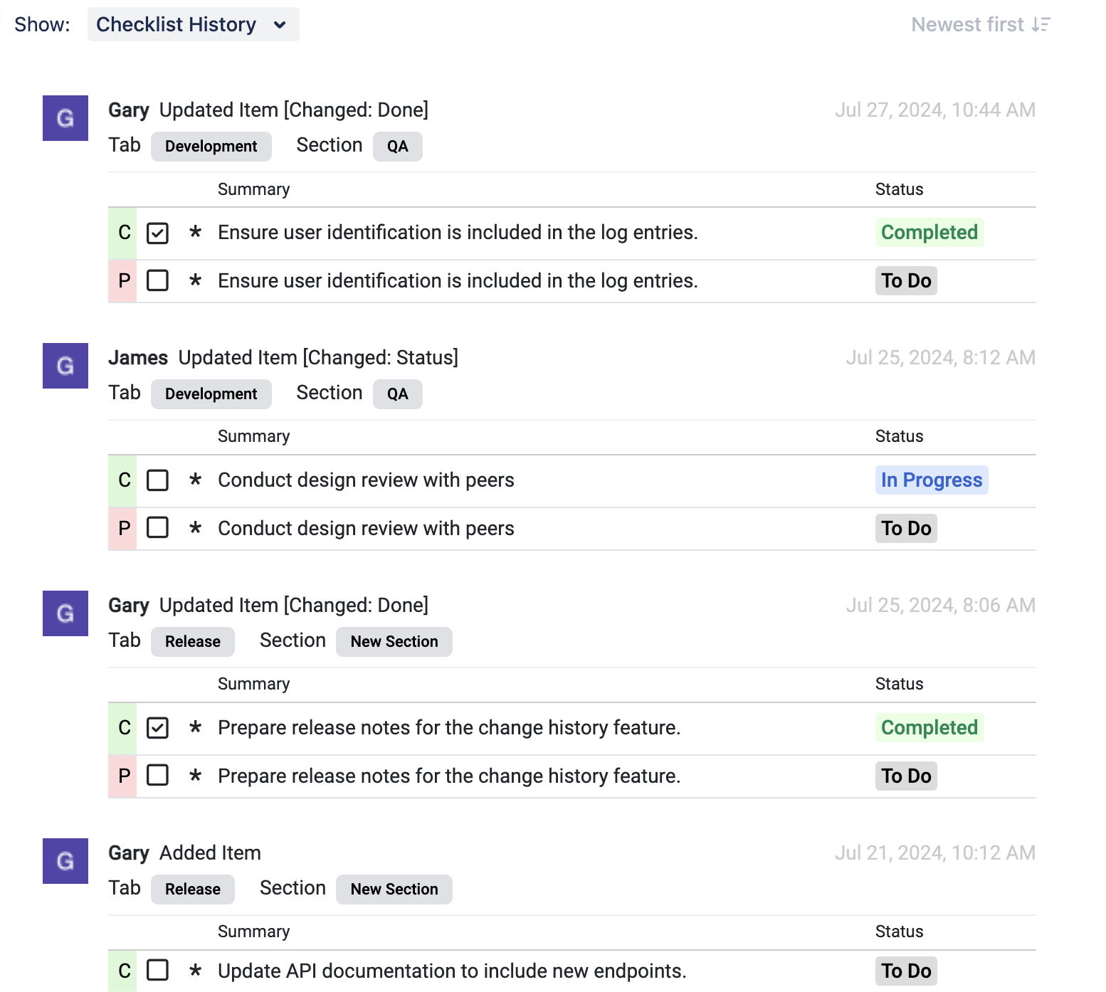Select the Release tab tag in Added Item entry
1106x992 pixels.
pos(192,890)
